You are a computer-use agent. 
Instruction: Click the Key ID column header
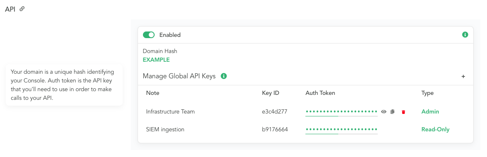coord(271,93)
